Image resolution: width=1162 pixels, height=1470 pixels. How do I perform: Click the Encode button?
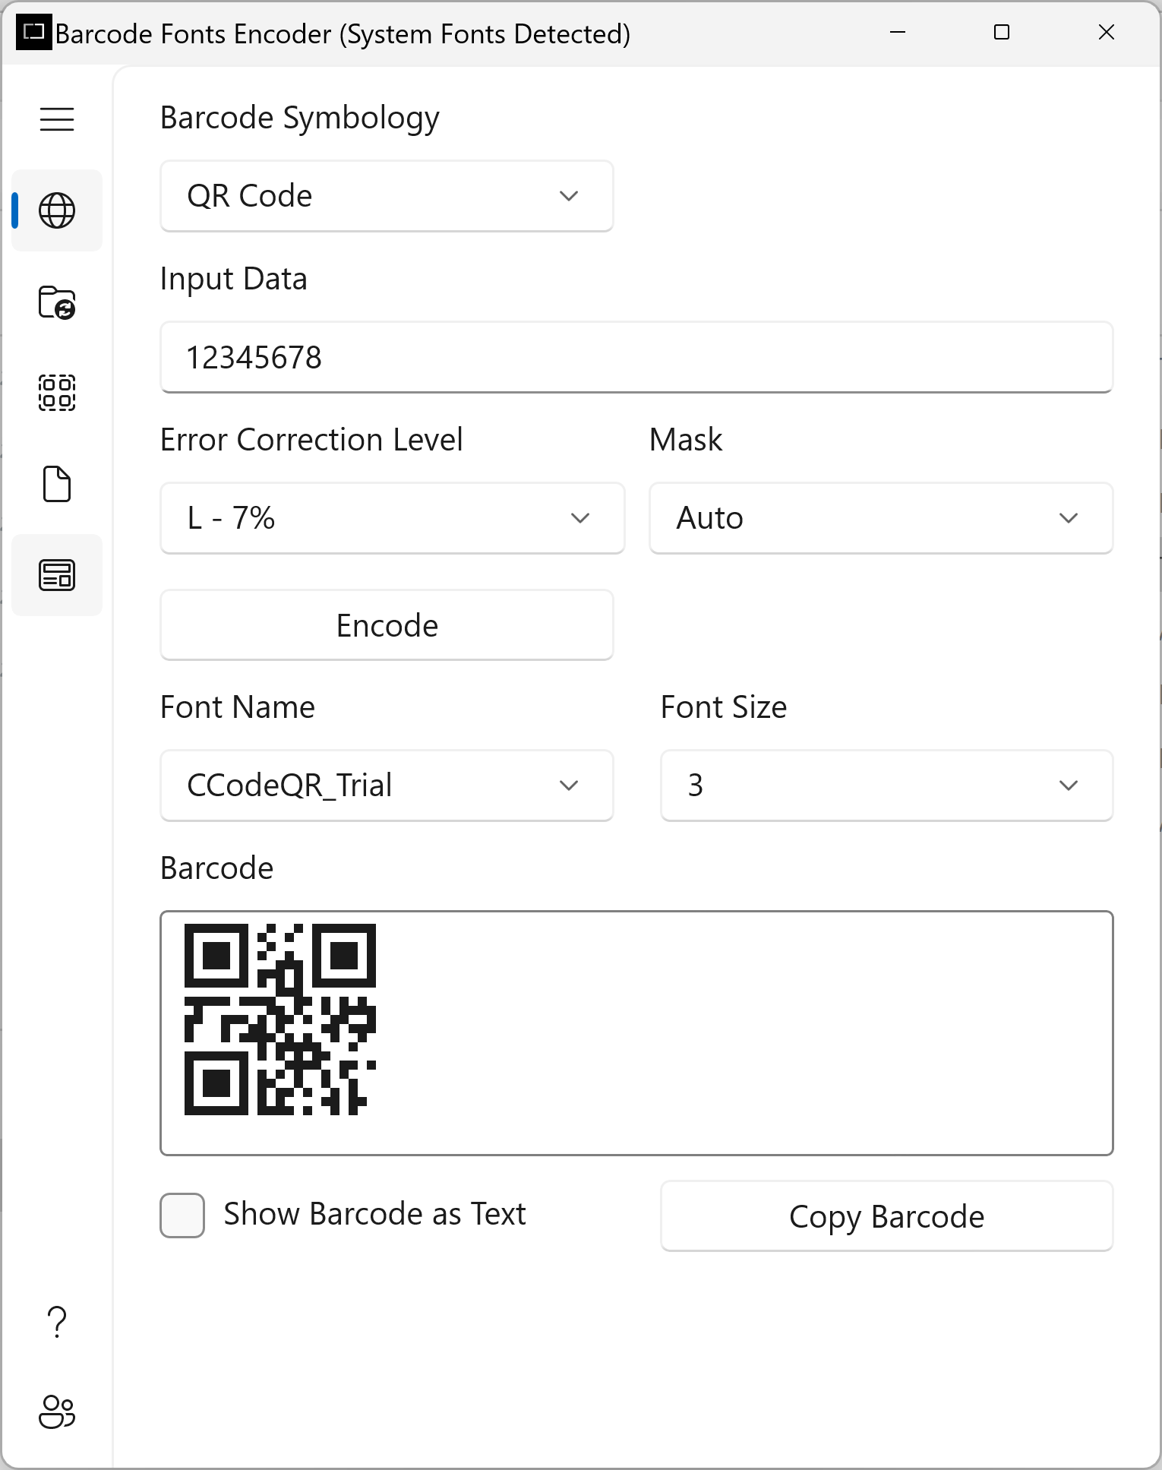[x=387, y=626]
